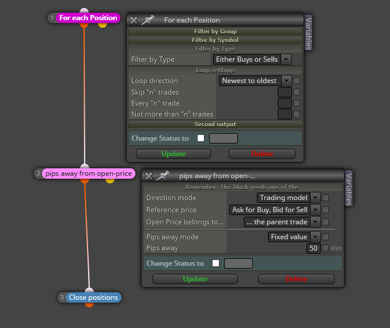This screenshot has width=390, height=328.
Task: Close the For each Position panel
Action: pos(134,20)
